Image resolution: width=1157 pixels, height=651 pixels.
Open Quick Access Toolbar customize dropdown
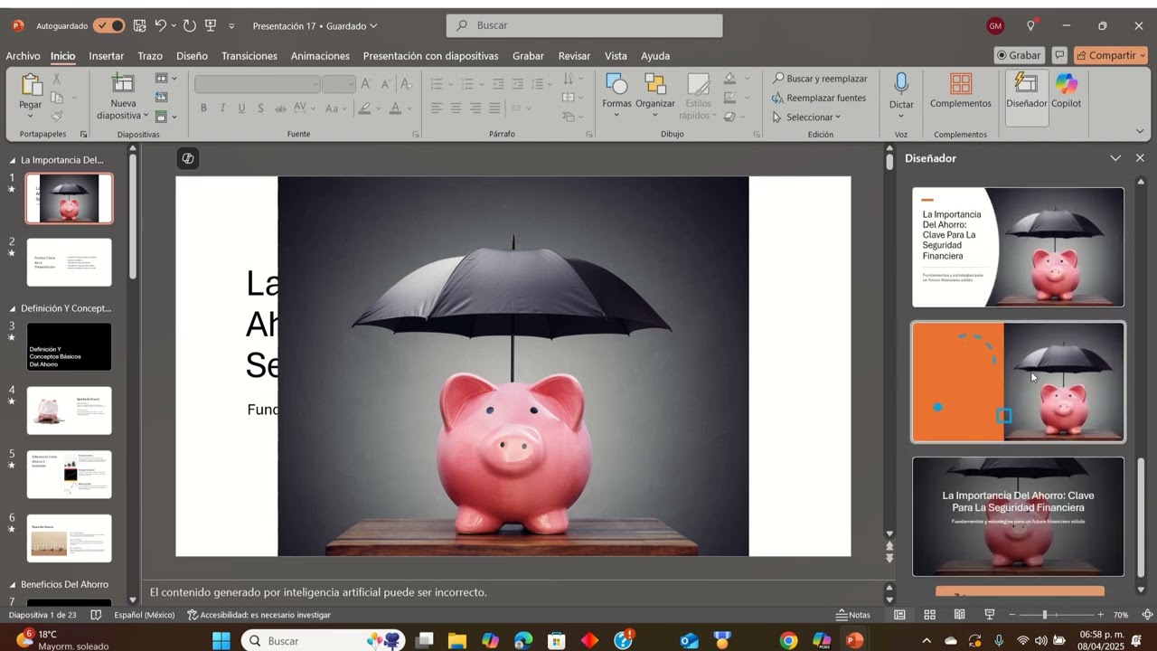[x=231, y=26]
